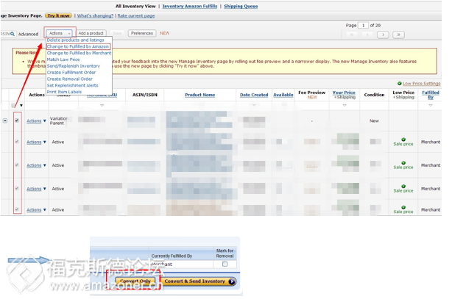The height and width of the screenshot is (299, 466).
Task: Choose Create Fulfillment Order option
Action: click(71, 73)
